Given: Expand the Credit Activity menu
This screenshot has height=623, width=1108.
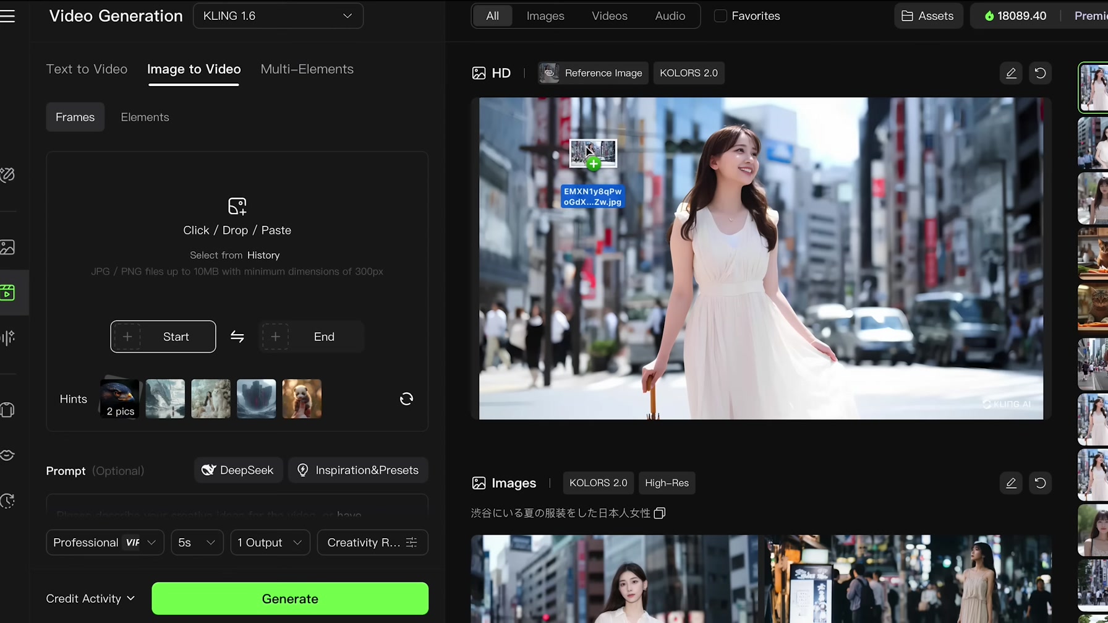Looking at the screenshot, I should [x=90, y=599].
